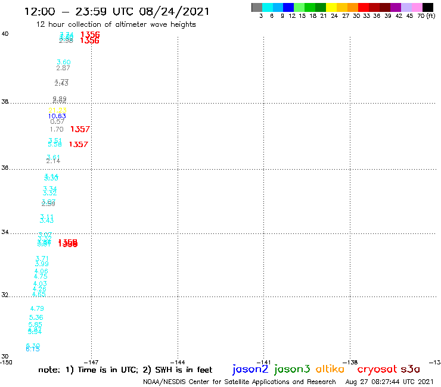Pick the purple legend swatch
The height and width of the screenshot is (387, 441).
396,7
